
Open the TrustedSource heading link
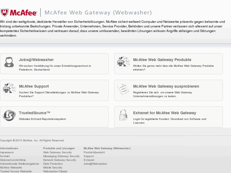tap(34, 113)
